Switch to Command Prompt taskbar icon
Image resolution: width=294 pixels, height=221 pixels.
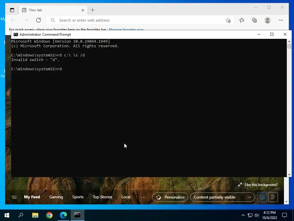(x=77, y=215)
